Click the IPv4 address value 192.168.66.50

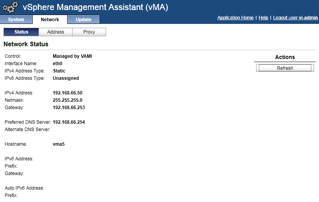point(68,93)
